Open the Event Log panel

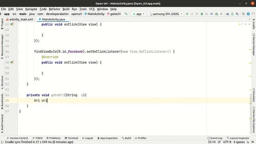(x=215, y=138)
